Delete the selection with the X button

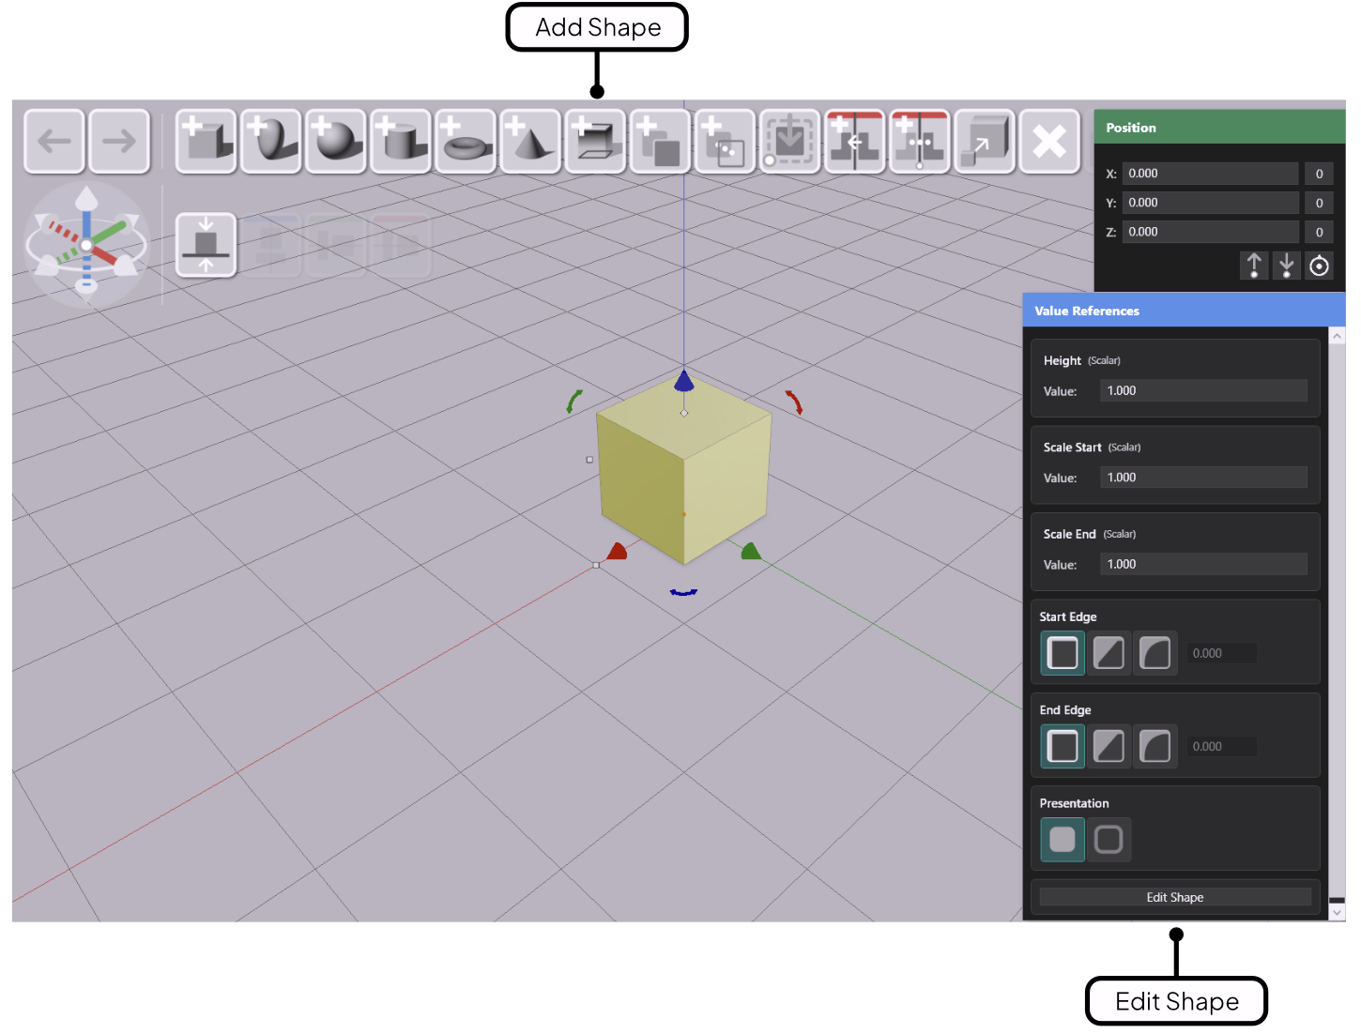1049,142
